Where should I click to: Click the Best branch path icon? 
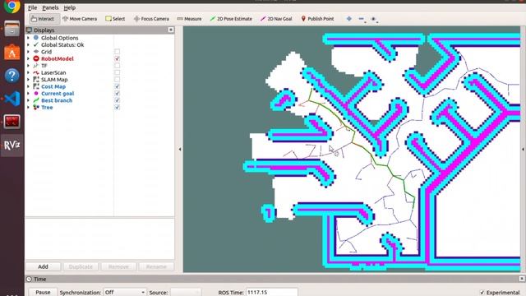(x=36, y=100)
